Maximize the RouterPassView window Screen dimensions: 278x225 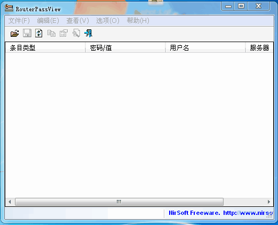[x=241, y=6]
